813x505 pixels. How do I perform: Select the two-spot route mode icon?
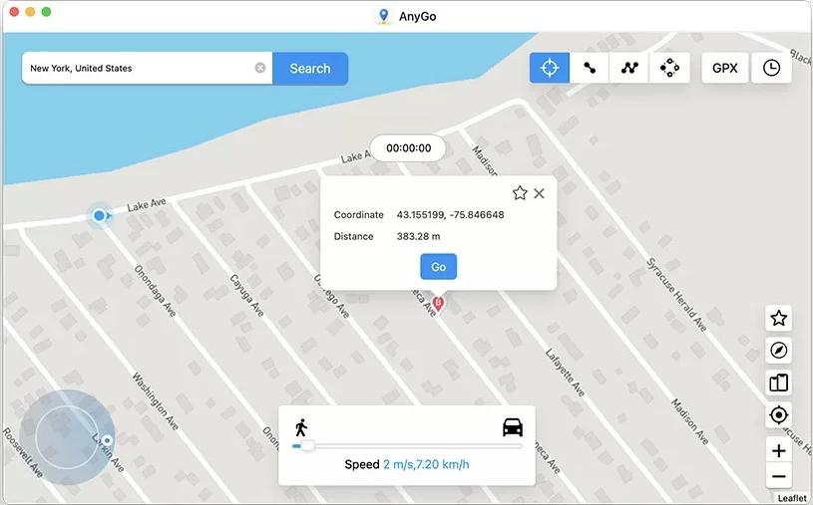click(590, 68)
